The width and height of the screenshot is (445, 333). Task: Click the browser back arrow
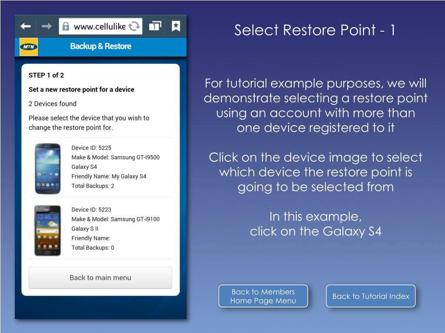[x=26, y=26]
